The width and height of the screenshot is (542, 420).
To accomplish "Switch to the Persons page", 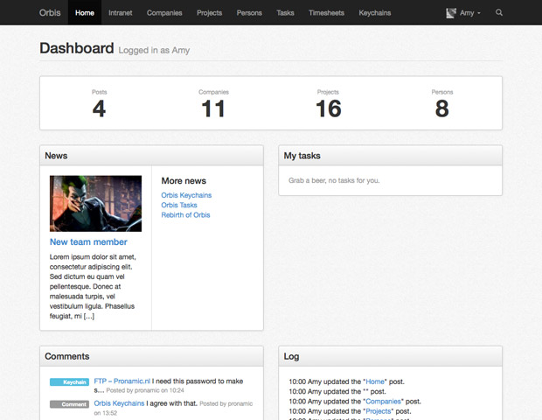I will 249,13.
